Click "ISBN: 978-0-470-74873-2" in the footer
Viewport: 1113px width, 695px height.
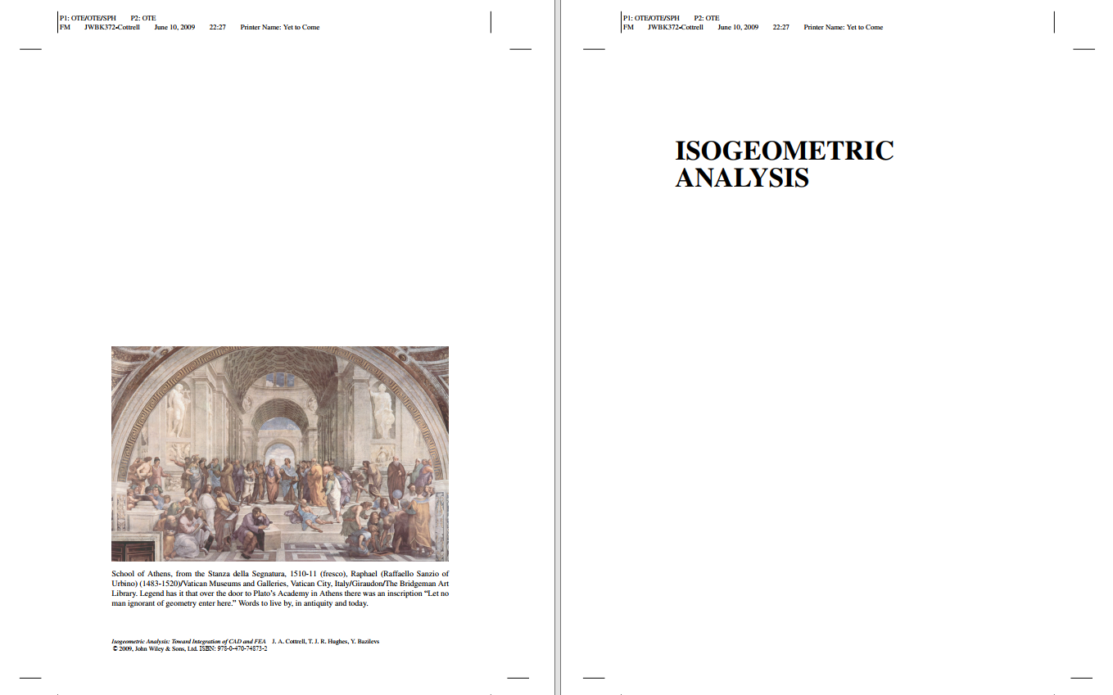tap(233, 648)
